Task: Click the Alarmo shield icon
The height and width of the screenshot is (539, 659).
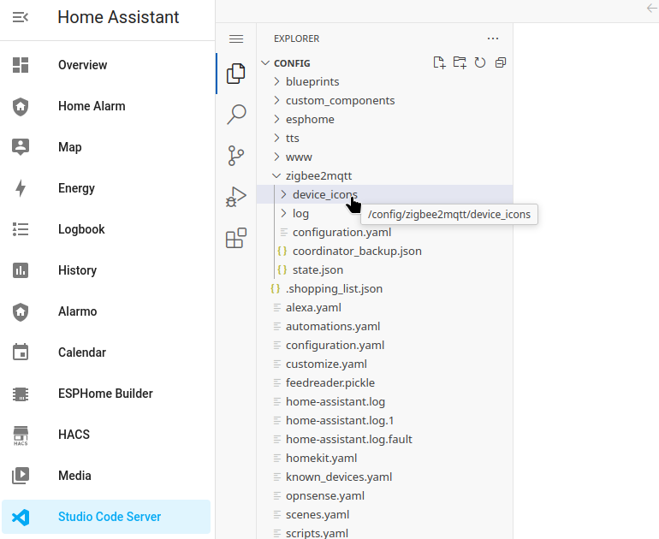Action: coord(21,311)
